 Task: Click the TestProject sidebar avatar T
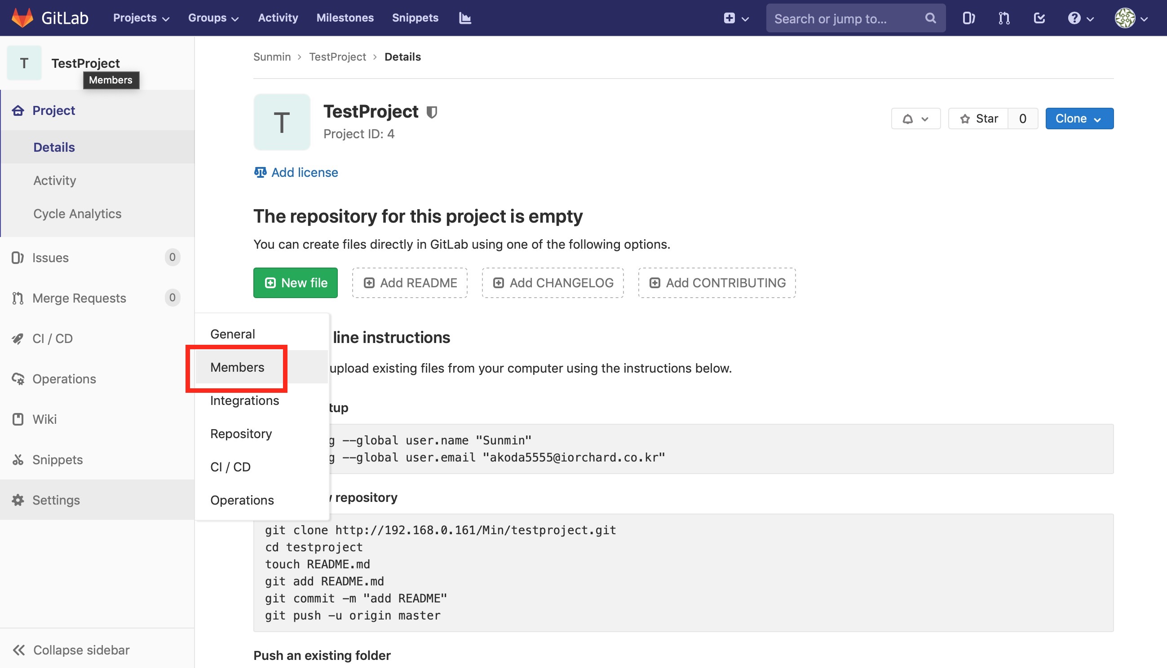coord(24,63)
